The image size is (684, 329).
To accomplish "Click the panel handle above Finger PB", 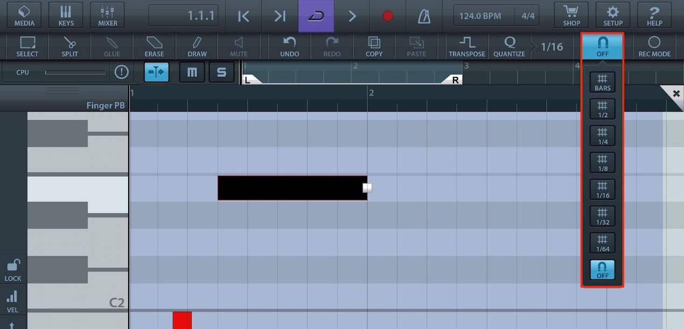I will click(x=62, y=91).
